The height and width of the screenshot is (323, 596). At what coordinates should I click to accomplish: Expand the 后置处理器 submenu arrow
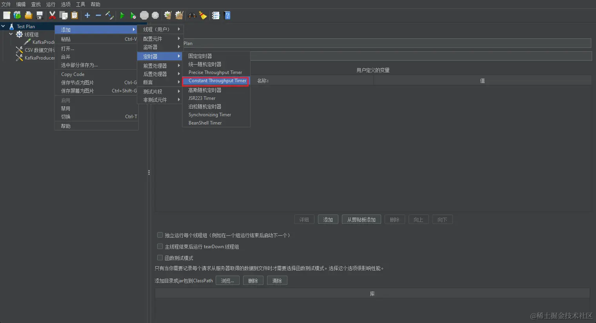tap(179, 74)
